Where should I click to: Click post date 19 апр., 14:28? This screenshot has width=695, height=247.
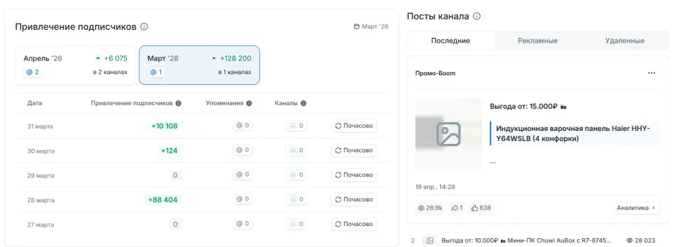[x=435, y=187]
